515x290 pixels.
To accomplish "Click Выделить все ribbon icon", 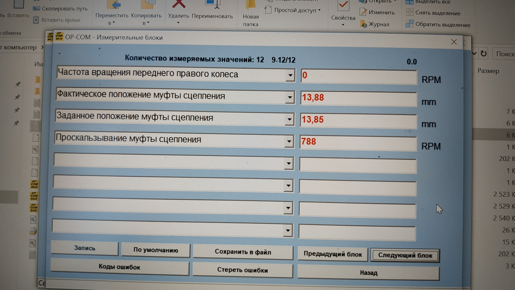I will (x=409, y=2).
